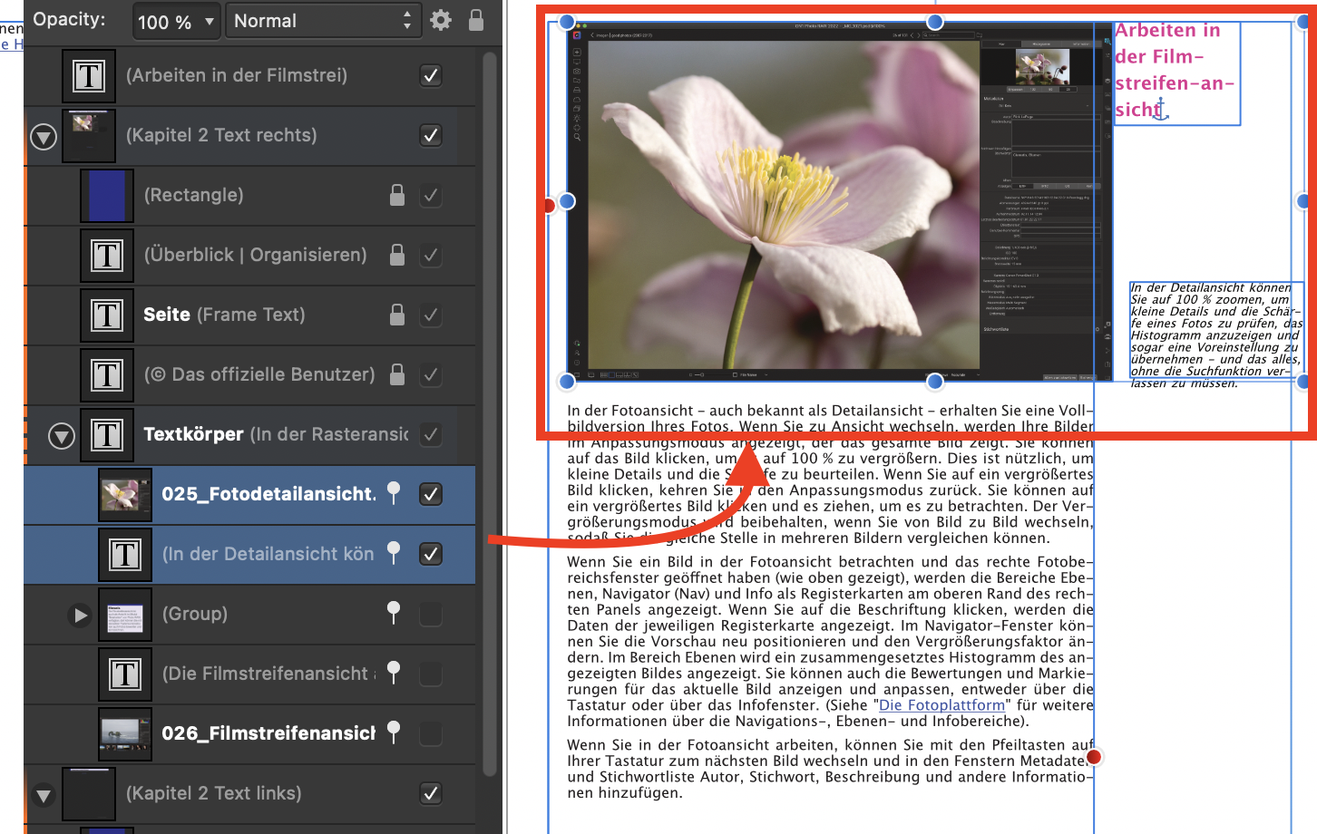Click pin icon on Group layer

[394, 612]
